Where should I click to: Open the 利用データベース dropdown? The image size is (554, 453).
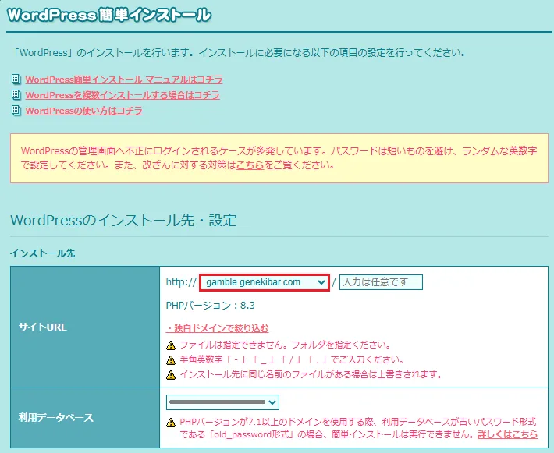point(222,402)
